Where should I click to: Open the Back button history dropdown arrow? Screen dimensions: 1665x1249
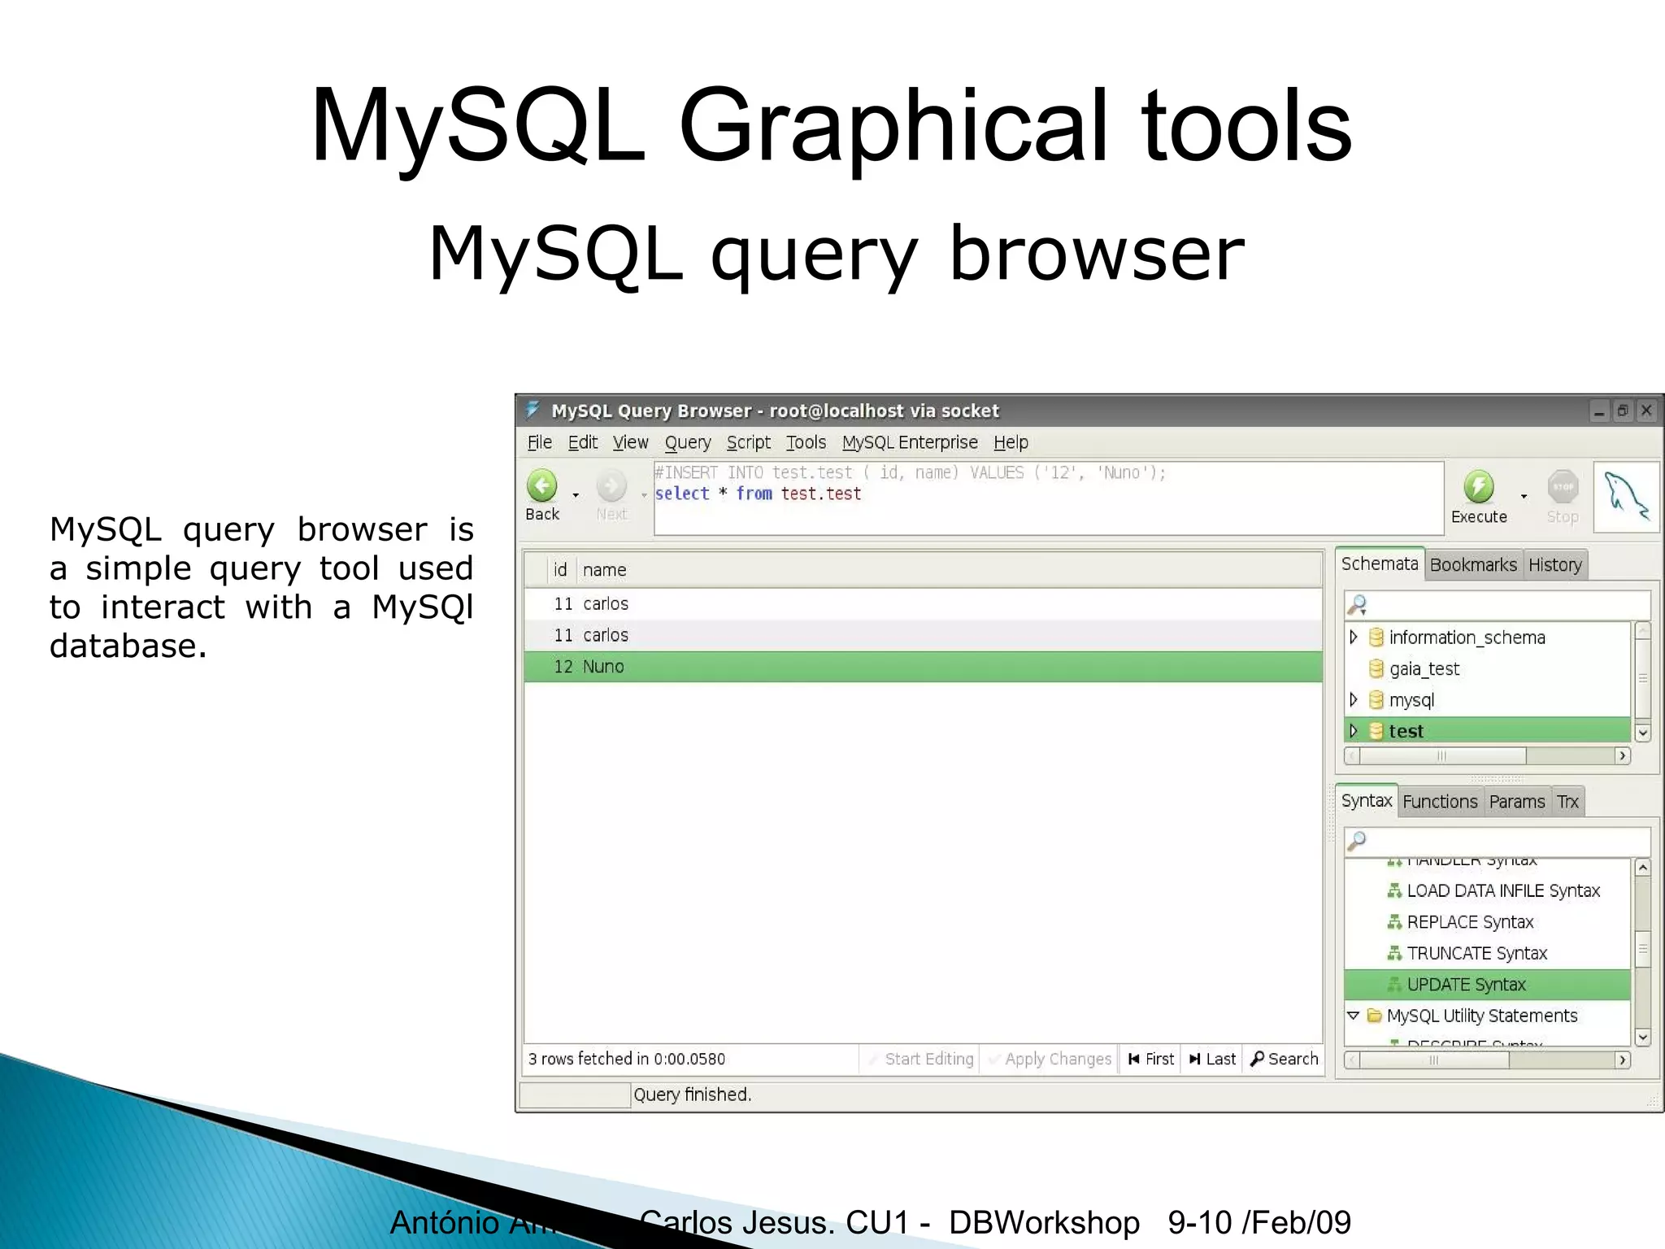[576, 495]
